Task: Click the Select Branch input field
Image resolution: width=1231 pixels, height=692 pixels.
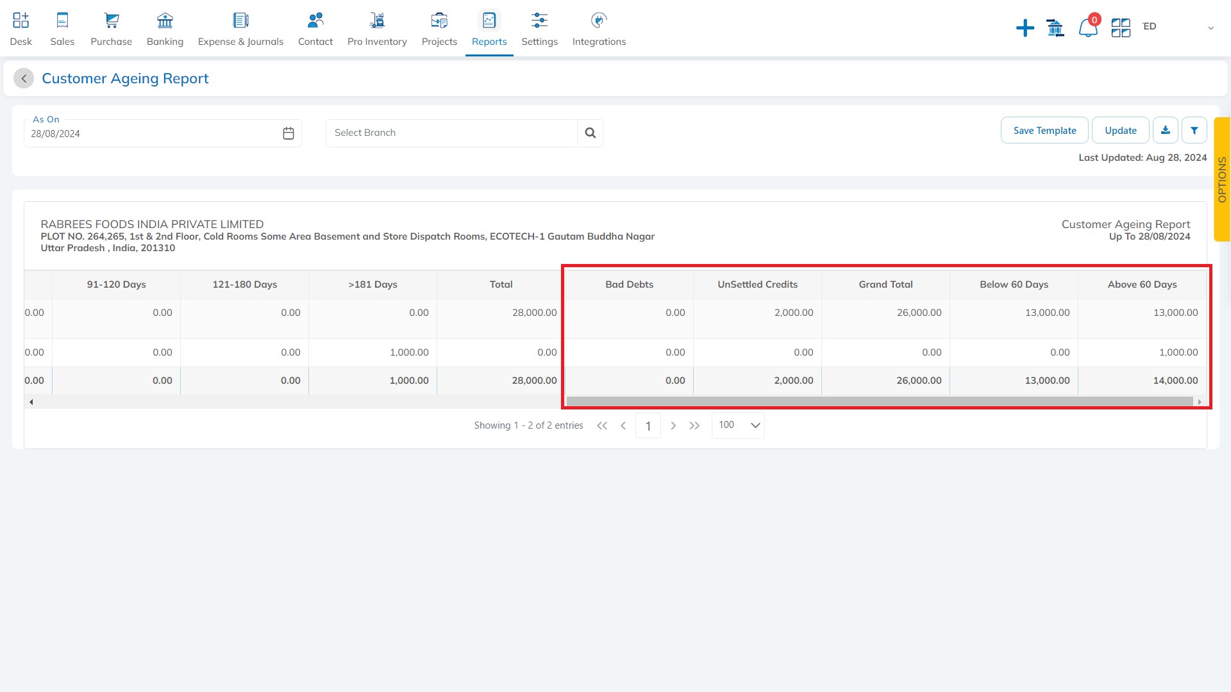Action: tap(451, 133)
